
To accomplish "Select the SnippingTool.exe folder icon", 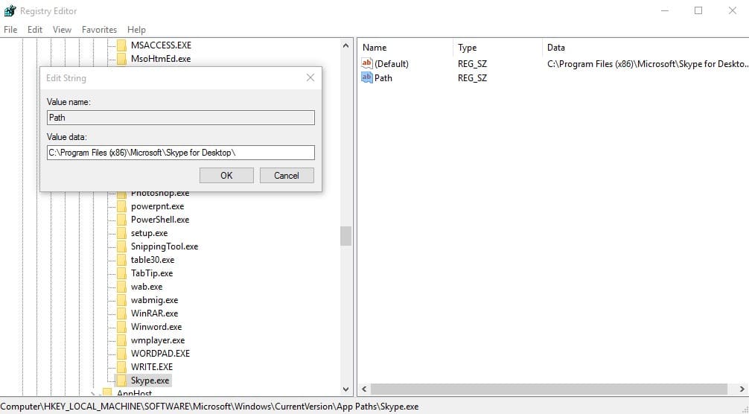I will point(122,246).
